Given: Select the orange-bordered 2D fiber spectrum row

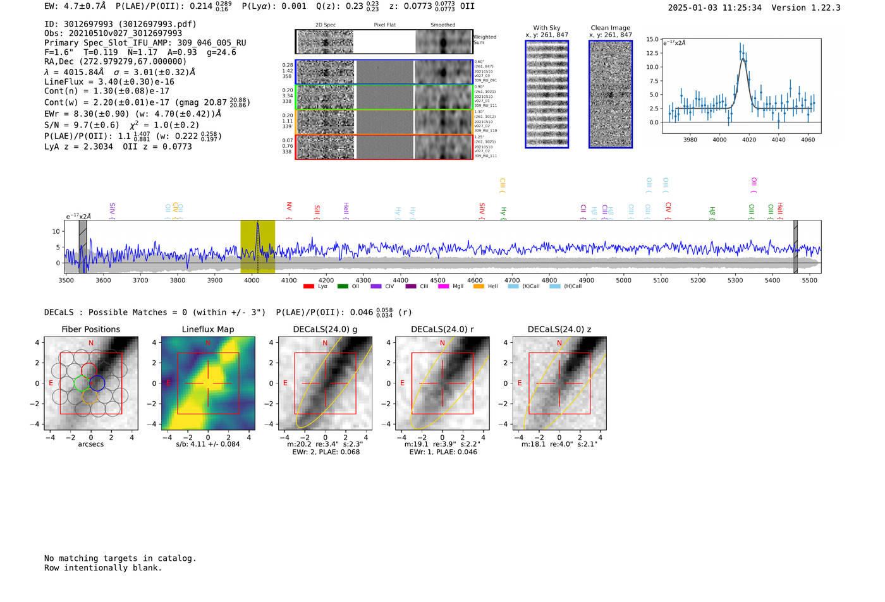Looking at the screenshot, I should pos(384,122).
